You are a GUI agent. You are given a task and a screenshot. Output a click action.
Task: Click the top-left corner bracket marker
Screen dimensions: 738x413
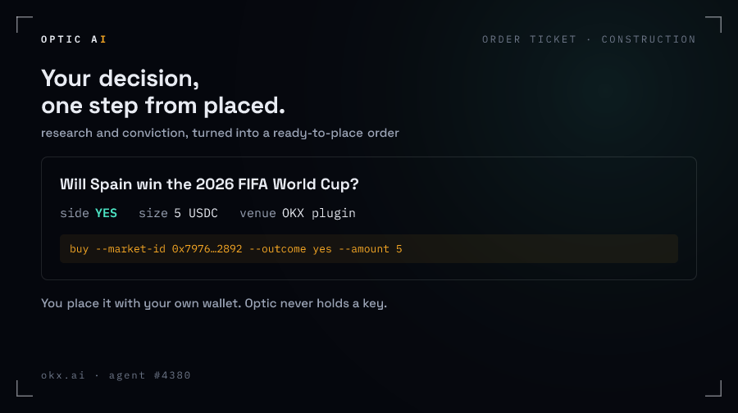point(24,25)
